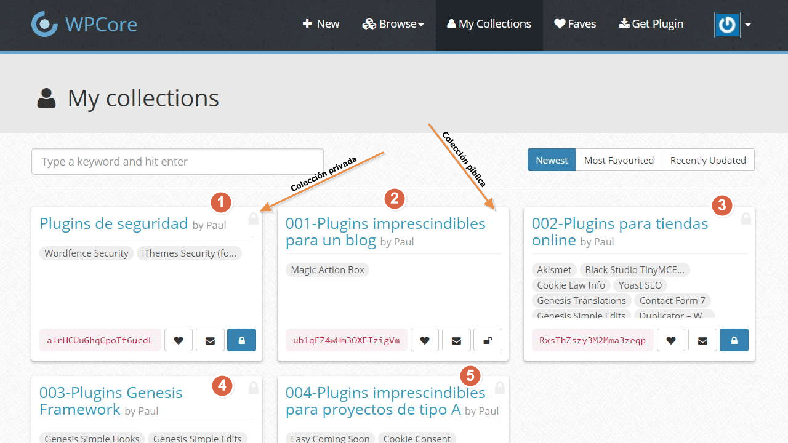Select key alrHCUuGhqCpoTf6ucdL
Screen dimensions: 788x443
click(100, 340)
